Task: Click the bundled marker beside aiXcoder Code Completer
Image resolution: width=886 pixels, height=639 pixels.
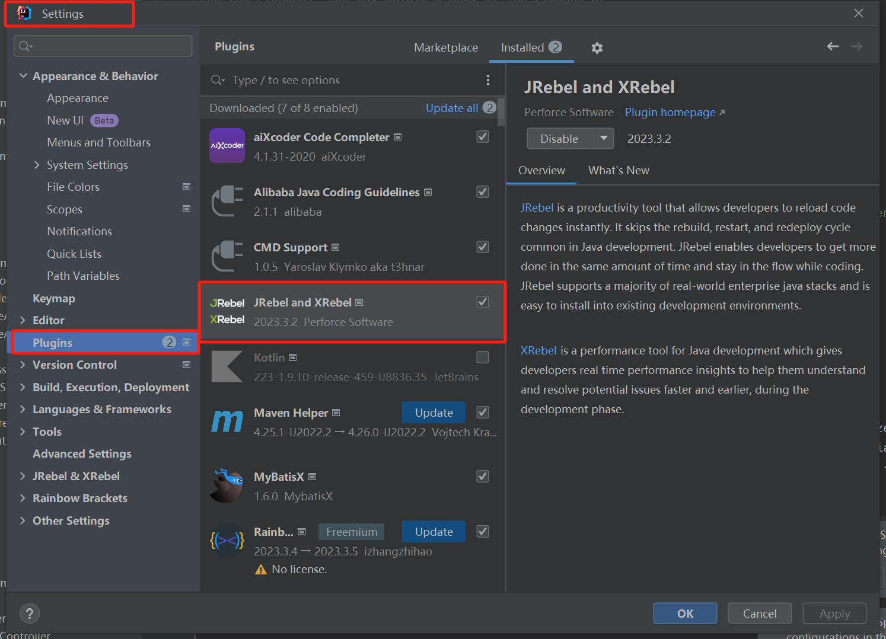Action: pos(398,137)
